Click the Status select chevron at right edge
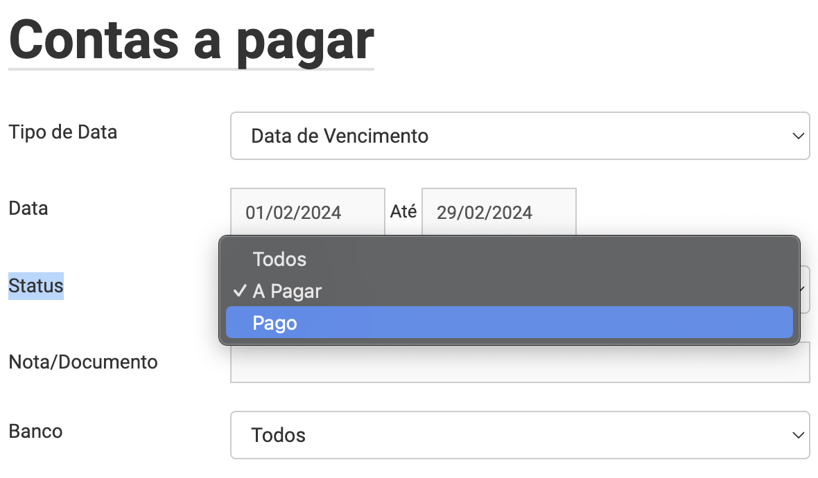The width and height of the screenshot is (818, 478). tap(806, 290)
